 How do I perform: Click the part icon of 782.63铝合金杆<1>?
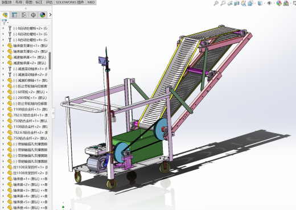[10, 115]
